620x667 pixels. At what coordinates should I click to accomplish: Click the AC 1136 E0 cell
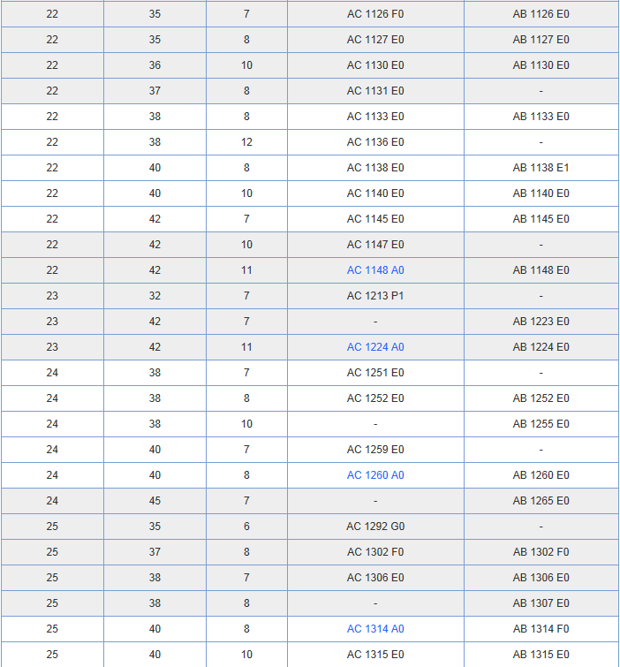(375, 142)
